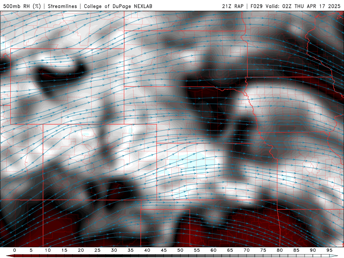The height and width of the screenshot is (258, 344).
Task: Click the "21Z RAP" model label
Action: click(x=233, y=6)
